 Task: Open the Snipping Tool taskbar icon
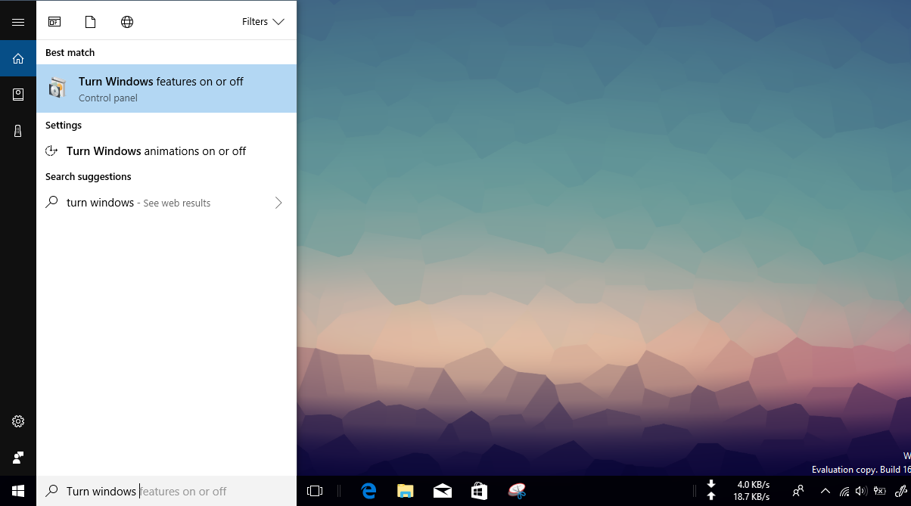(516, 491)
